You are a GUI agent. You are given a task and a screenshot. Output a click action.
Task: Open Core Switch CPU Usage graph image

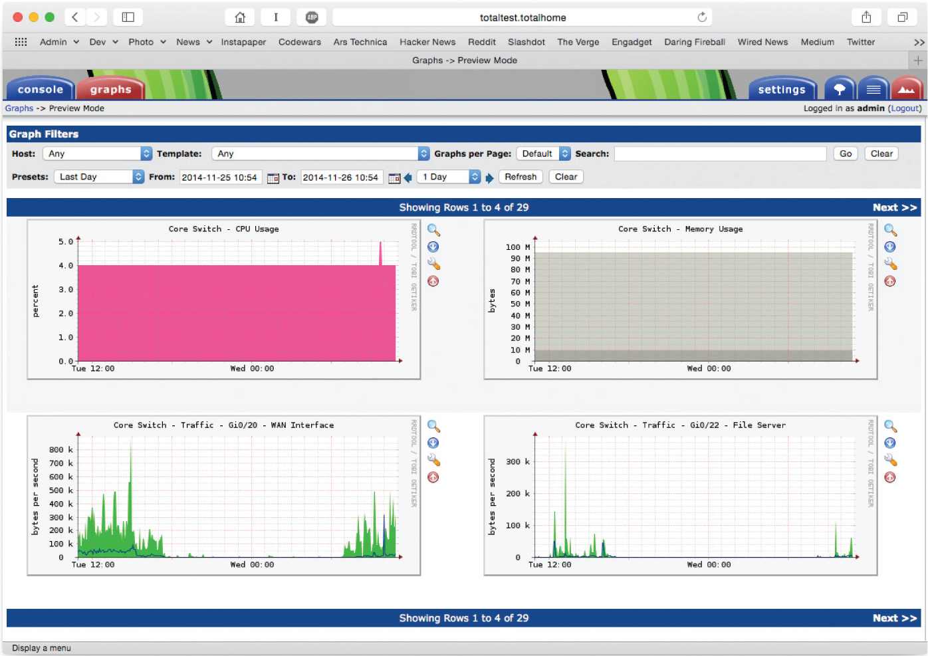tap(224, 300)
